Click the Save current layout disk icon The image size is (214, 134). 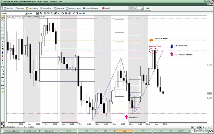67,8
